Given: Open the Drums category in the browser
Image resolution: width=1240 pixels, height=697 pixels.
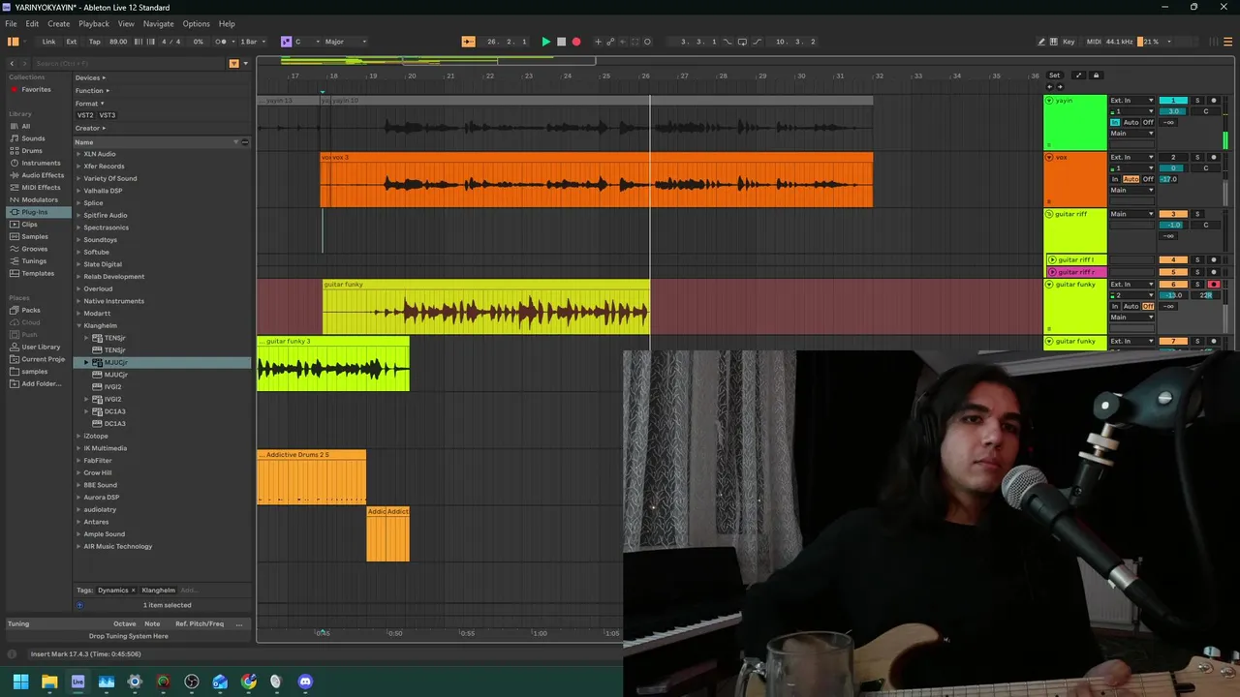Looking at the screenshot, I should 32,150.
